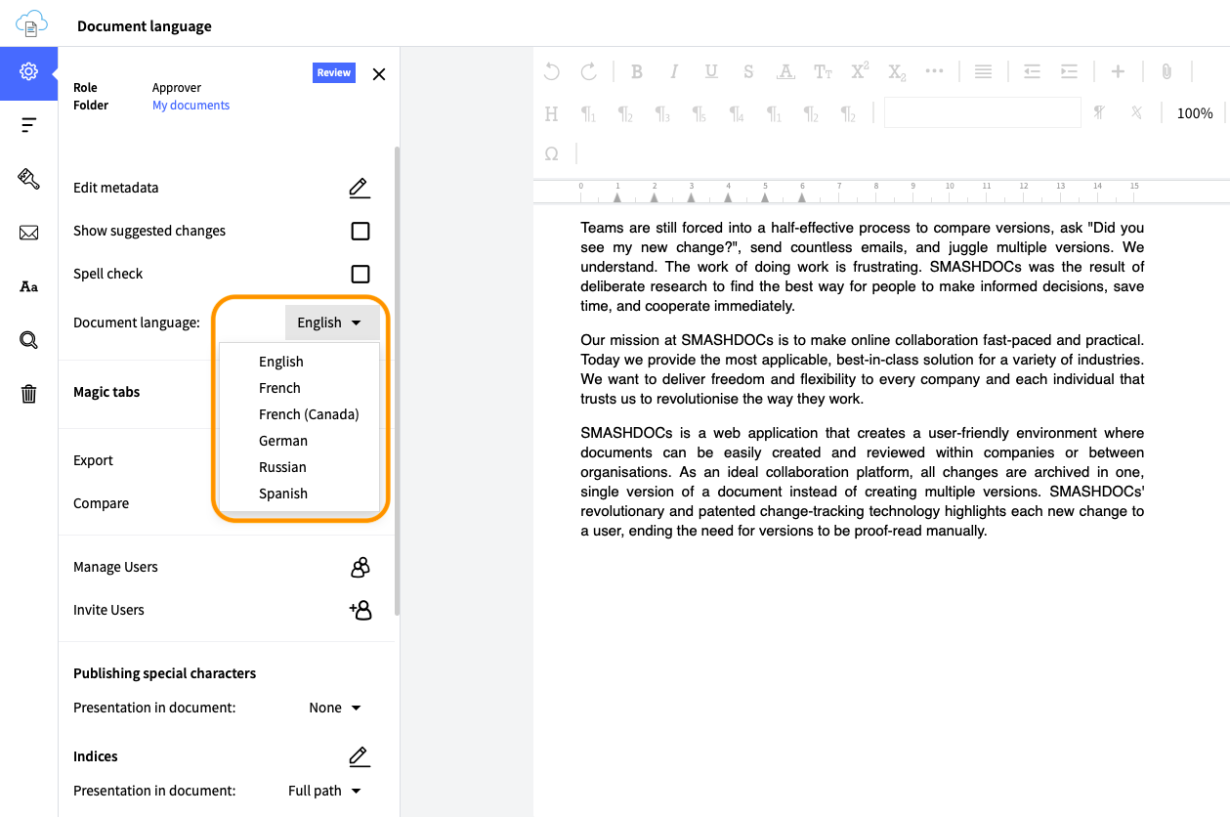This screenshot has height=817, width=1230.
Task: Apply superscript formatting
Action: point(860,70)
